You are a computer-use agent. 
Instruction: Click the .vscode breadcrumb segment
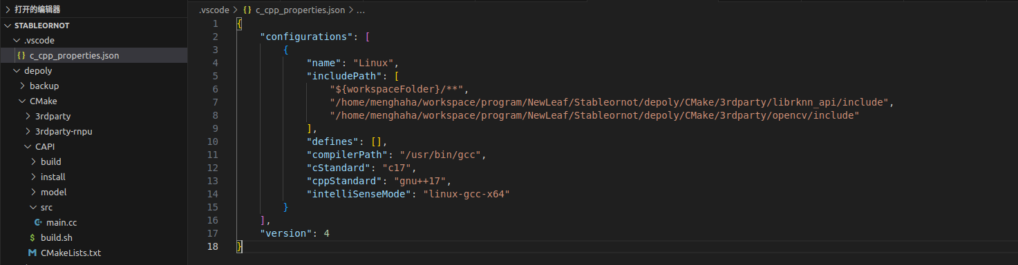pyautogui.click(x=214, y=10)
